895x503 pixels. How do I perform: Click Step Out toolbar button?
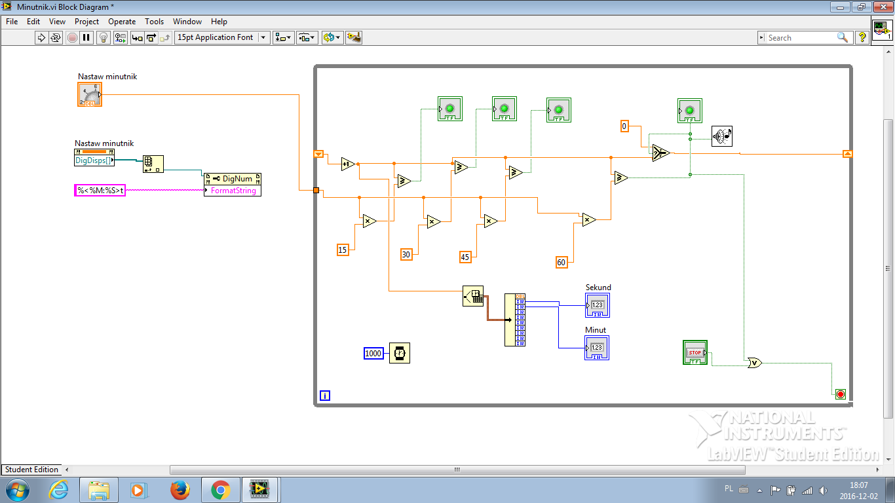tap(166, 37)
